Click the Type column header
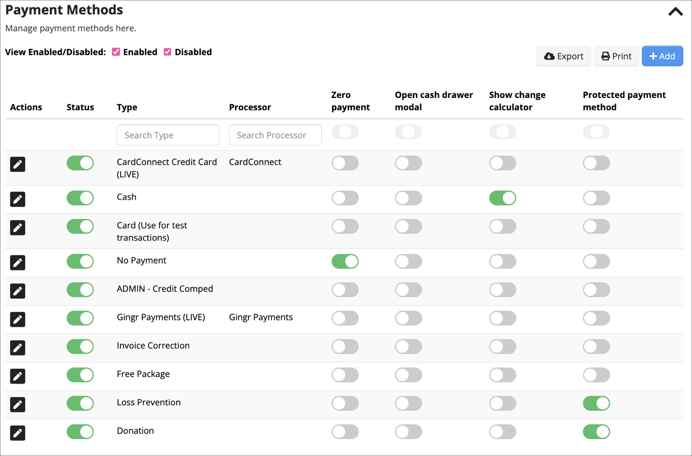692x456 pixels. click(x=127, y=107)
